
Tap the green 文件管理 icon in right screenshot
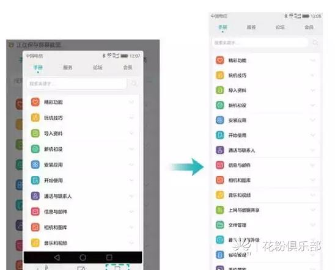[x=220, y=225]
